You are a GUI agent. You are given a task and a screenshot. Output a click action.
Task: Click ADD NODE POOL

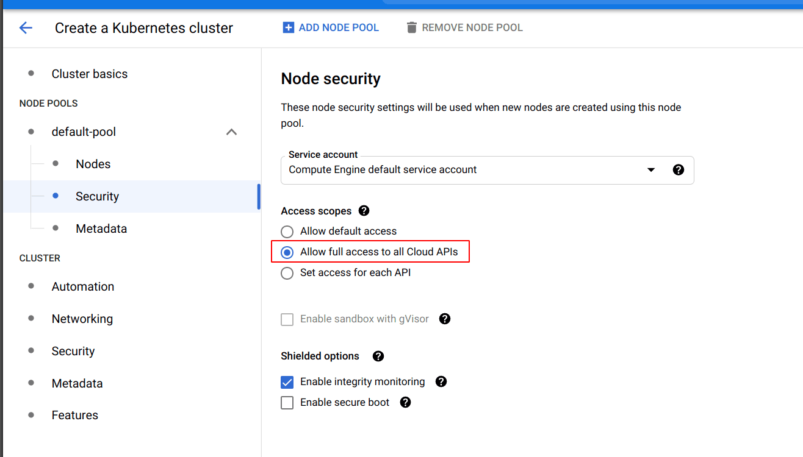(331, 27)
